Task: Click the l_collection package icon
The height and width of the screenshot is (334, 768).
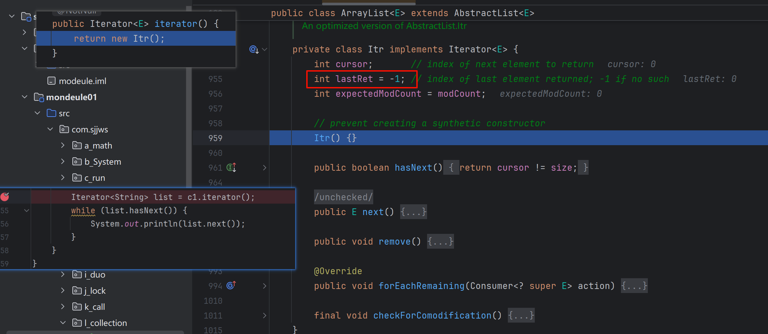Action: pyautogui.click(x=77, y=323)
